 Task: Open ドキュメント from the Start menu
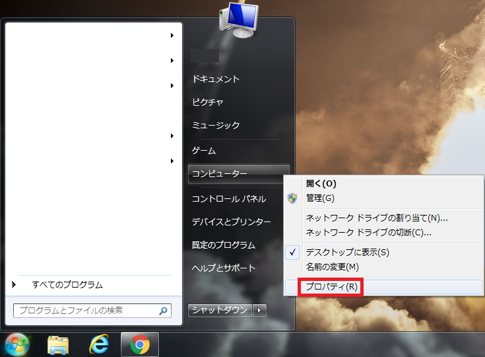click(216, 79)
